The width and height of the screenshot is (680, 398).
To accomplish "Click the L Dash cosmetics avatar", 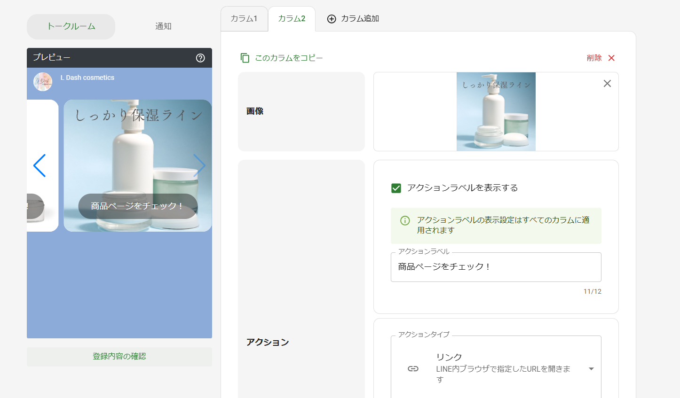I will click(43, 82).
